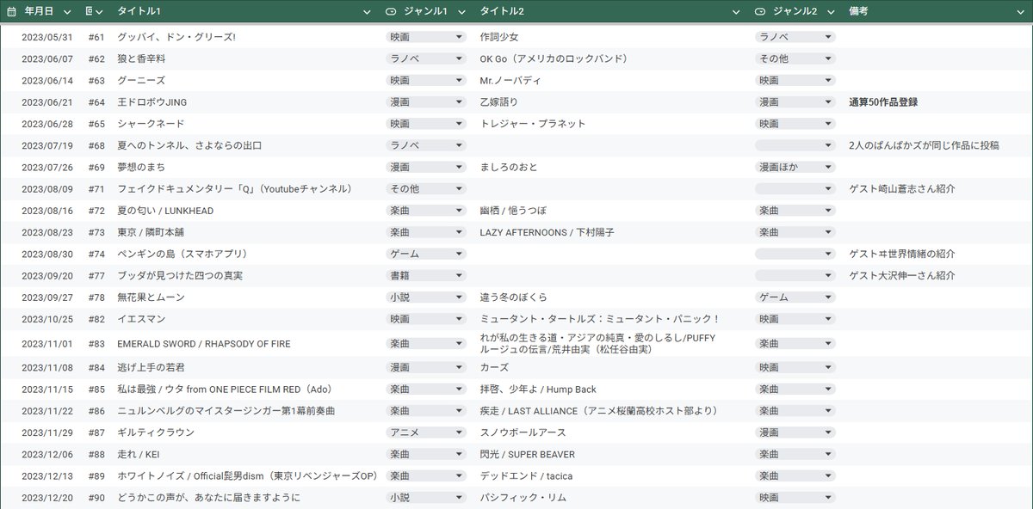Select the グッバイ、ドン・グリーズ! title cell

tap(176, 37)
